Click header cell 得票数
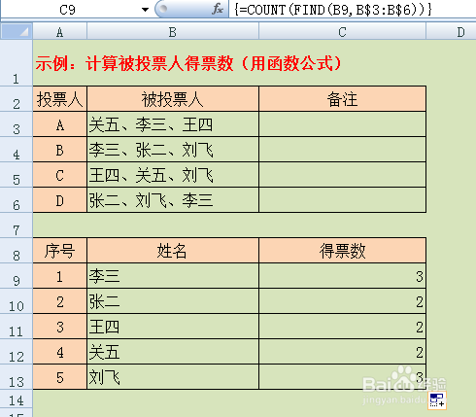 click(x=342, y=251)
